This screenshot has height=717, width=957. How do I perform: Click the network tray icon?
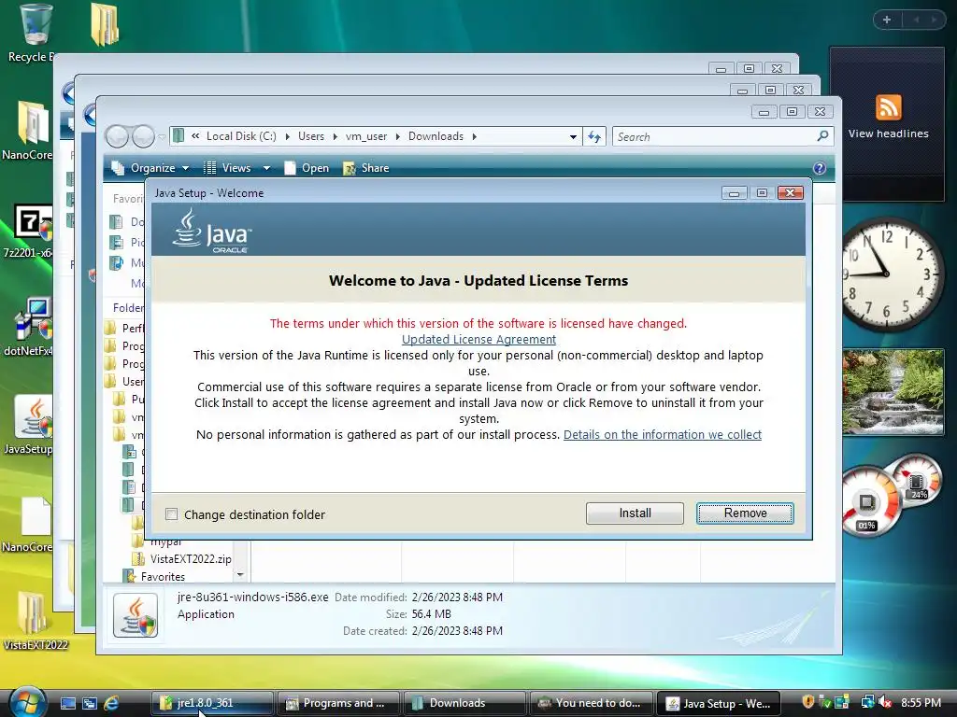867,702
